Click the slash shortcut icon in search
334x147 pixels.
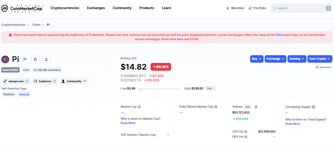pos(328,8)
